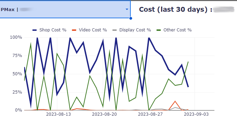The width and height of the screenshot is (237, 125).
Task: Click the 2023-08-13 date axis label
Action: point(58,114)
